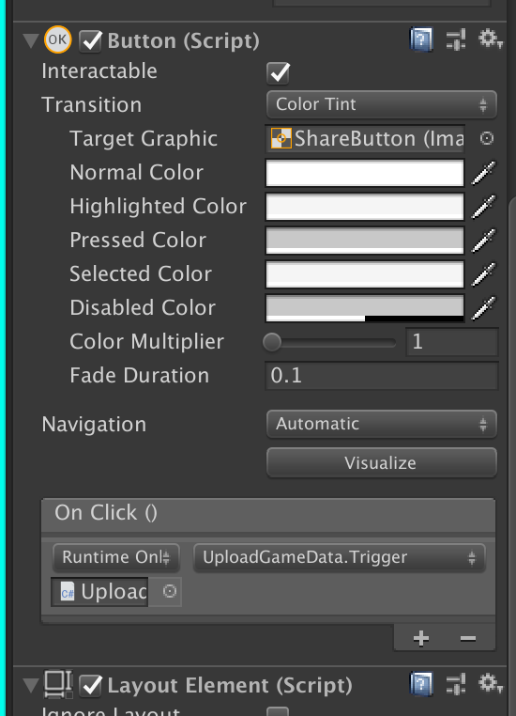Screen dimensions: 516x716
Task: Add new On Click event entry
Action: (421, 638)
